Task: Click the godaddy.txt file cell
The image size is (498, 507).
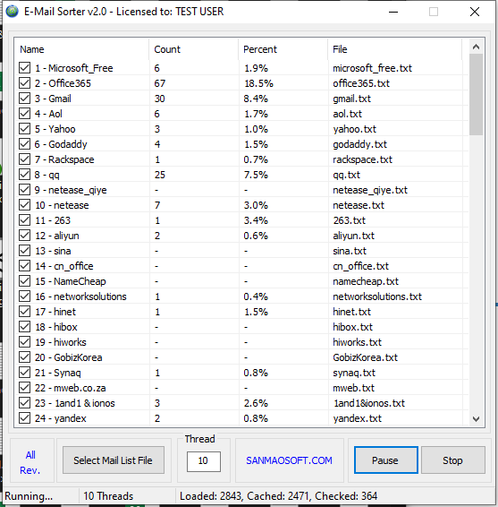Action: tap(359, 144)
